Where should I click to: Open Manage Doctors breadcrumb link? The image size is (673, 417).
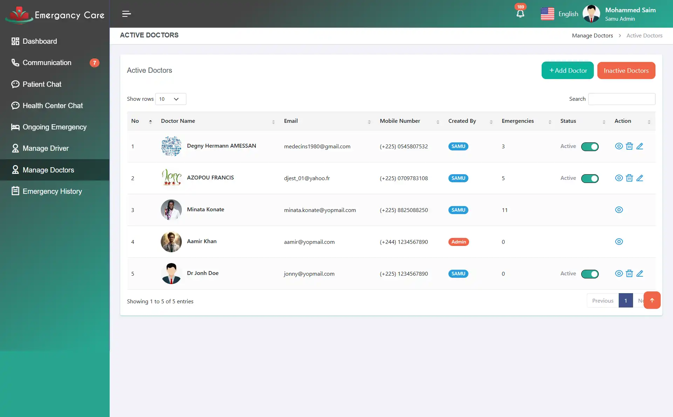592,35
